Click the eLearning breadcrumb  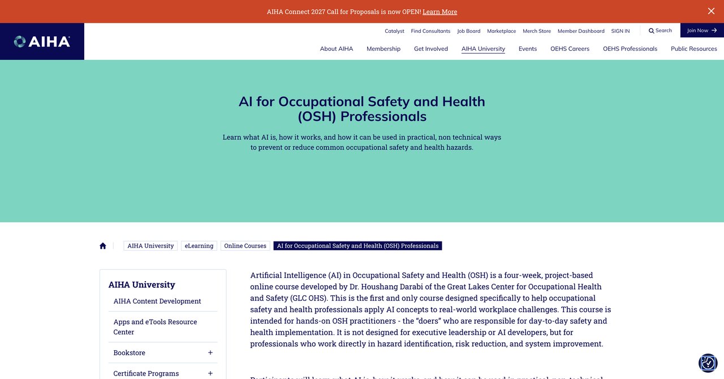coord(199,246)
